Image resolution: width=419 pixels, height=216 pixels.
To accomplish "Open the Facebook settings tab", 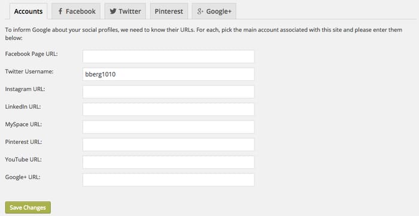I will (x=76, y=11).
